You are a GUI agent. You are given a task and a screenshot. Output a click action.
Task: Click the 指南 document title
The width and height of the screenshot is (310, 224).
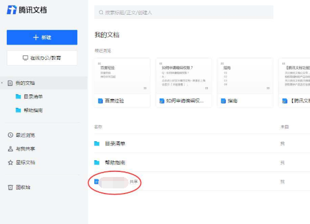point(233,101)
